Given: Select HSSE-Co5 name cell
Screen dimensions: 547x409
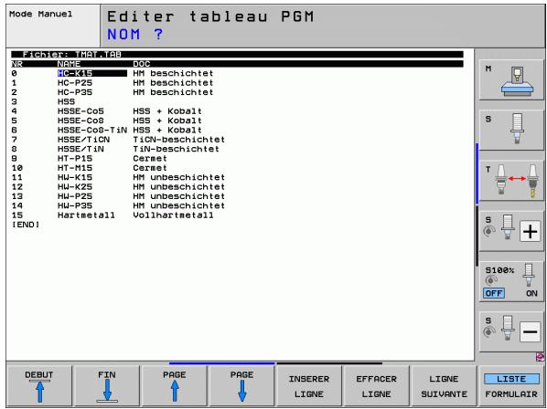Looking at the screenshot, I should 80,111.
